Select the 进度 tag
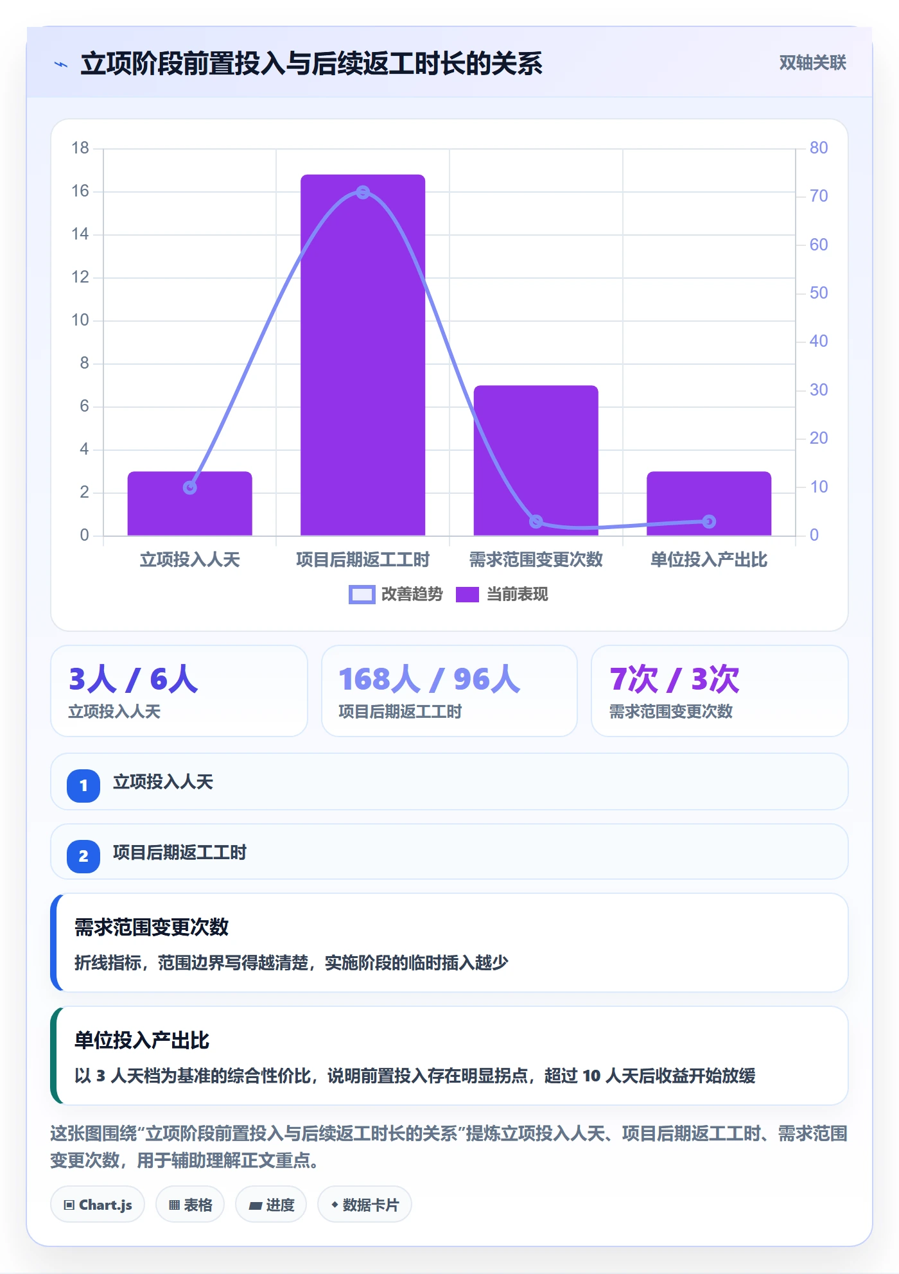 pyautogui.click(x=271, y=1205)
